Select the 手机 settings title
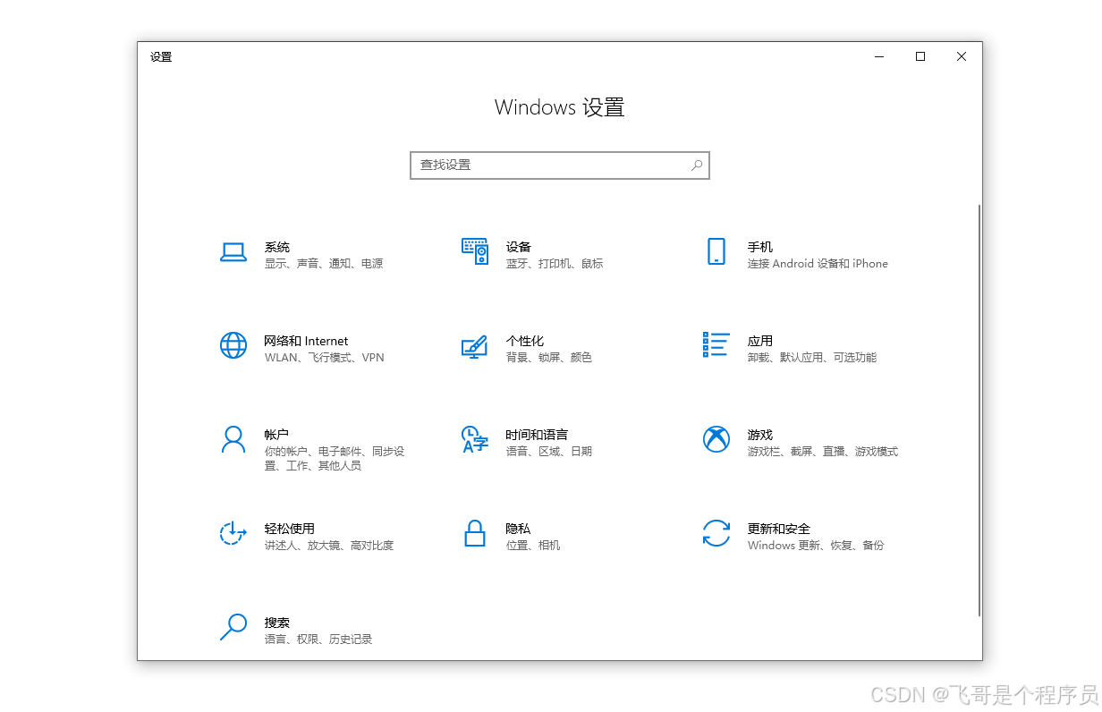Viewport: 1102px width, 712px height. pyautogui.click(x=760, y=247)
